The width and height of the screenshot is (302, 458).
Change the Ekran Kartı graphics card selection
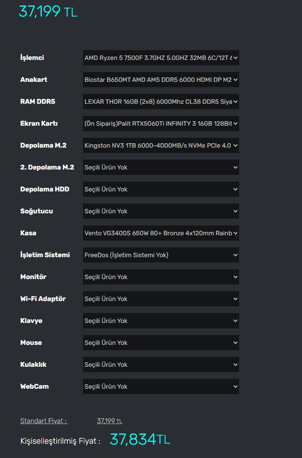pos(161,123)
